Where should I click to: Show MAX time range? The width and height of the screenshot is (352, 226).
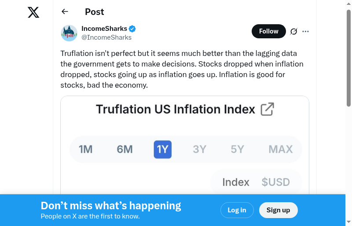280,149
